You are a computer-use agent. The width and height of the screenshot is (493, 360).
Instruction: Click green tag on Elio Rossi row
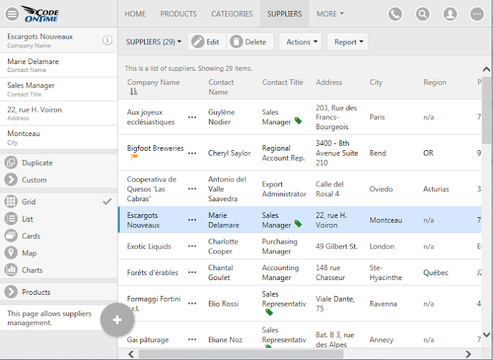pyautogui.click(x=269, y=312)
